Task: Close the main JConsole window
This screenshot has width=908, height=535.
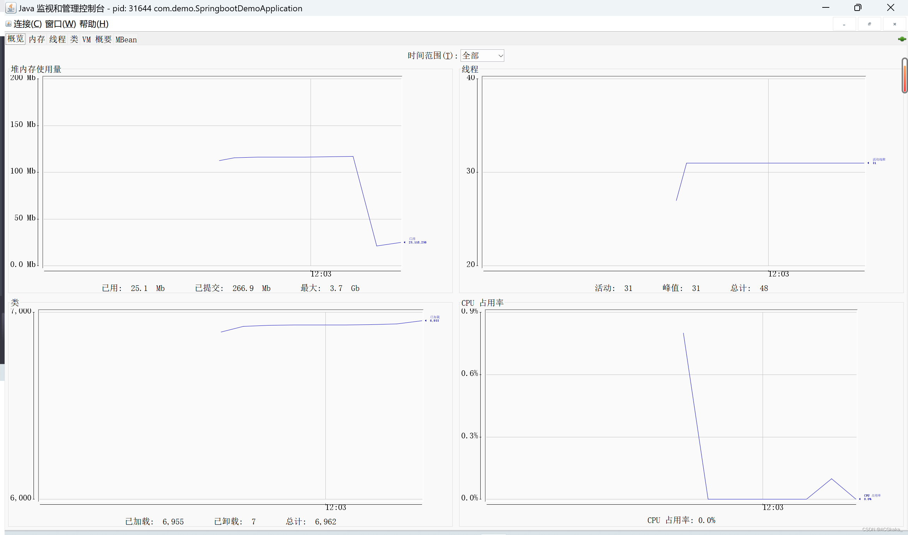Action: click(x=890, y=7)
